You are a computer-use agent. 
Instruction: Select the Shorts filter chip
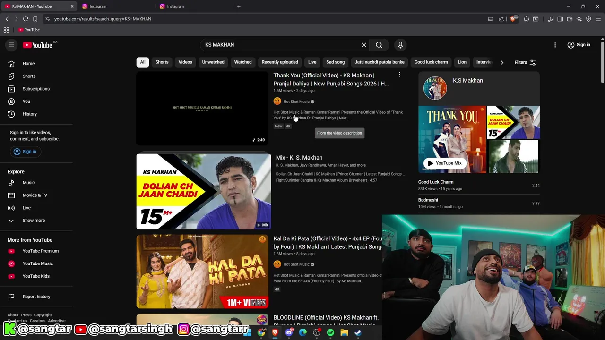pyautogui.click(x=162, y=62)
